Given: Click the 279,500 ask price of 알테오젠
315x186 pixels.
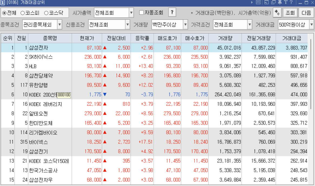Looking at the screenshot, I should pos(172,114).
